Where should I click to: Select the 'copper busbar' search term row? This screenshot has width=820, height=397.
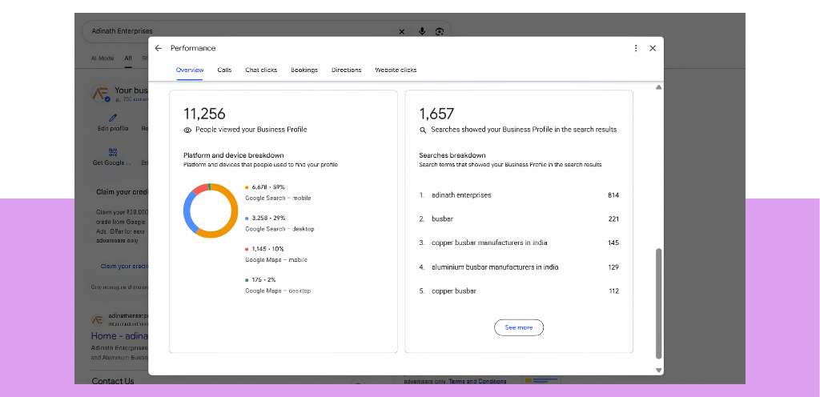tap(519, 291)
